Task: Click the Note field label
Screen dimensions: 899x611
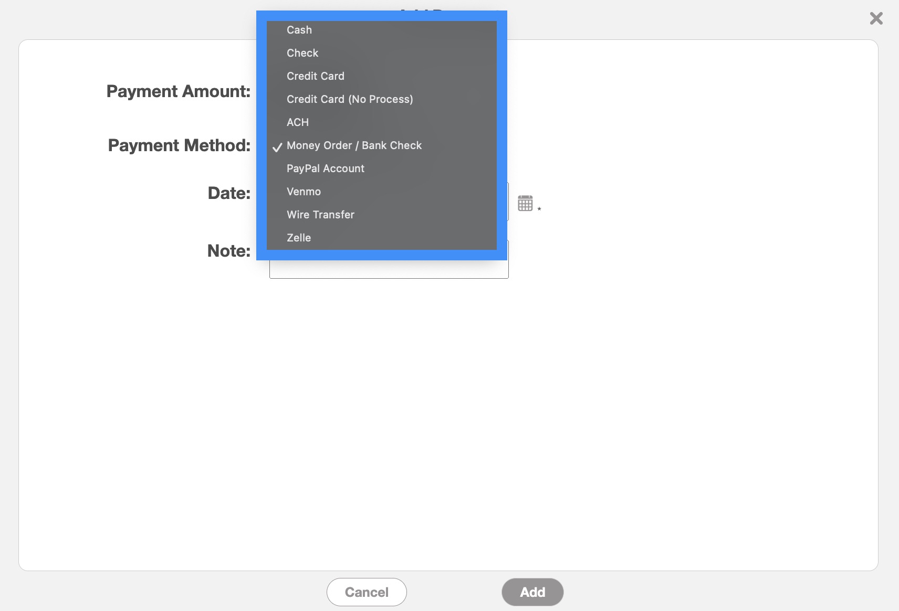Action: pos(229,251)
